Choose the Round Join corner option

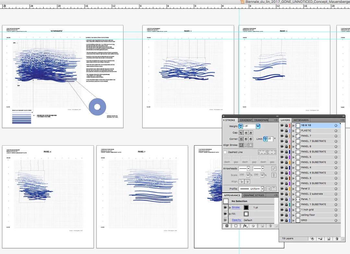click(246, 139)
